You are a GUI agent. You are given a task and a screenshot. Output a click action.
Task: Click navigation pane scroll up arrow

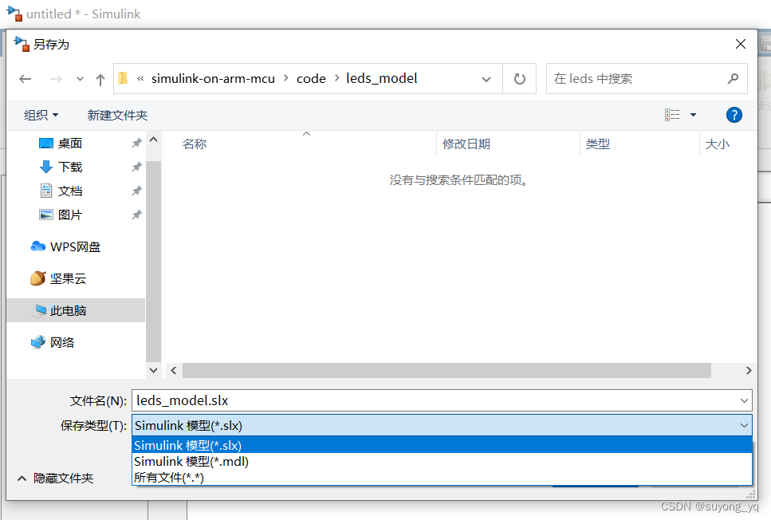pyautogui.click(x=153, y=140)
